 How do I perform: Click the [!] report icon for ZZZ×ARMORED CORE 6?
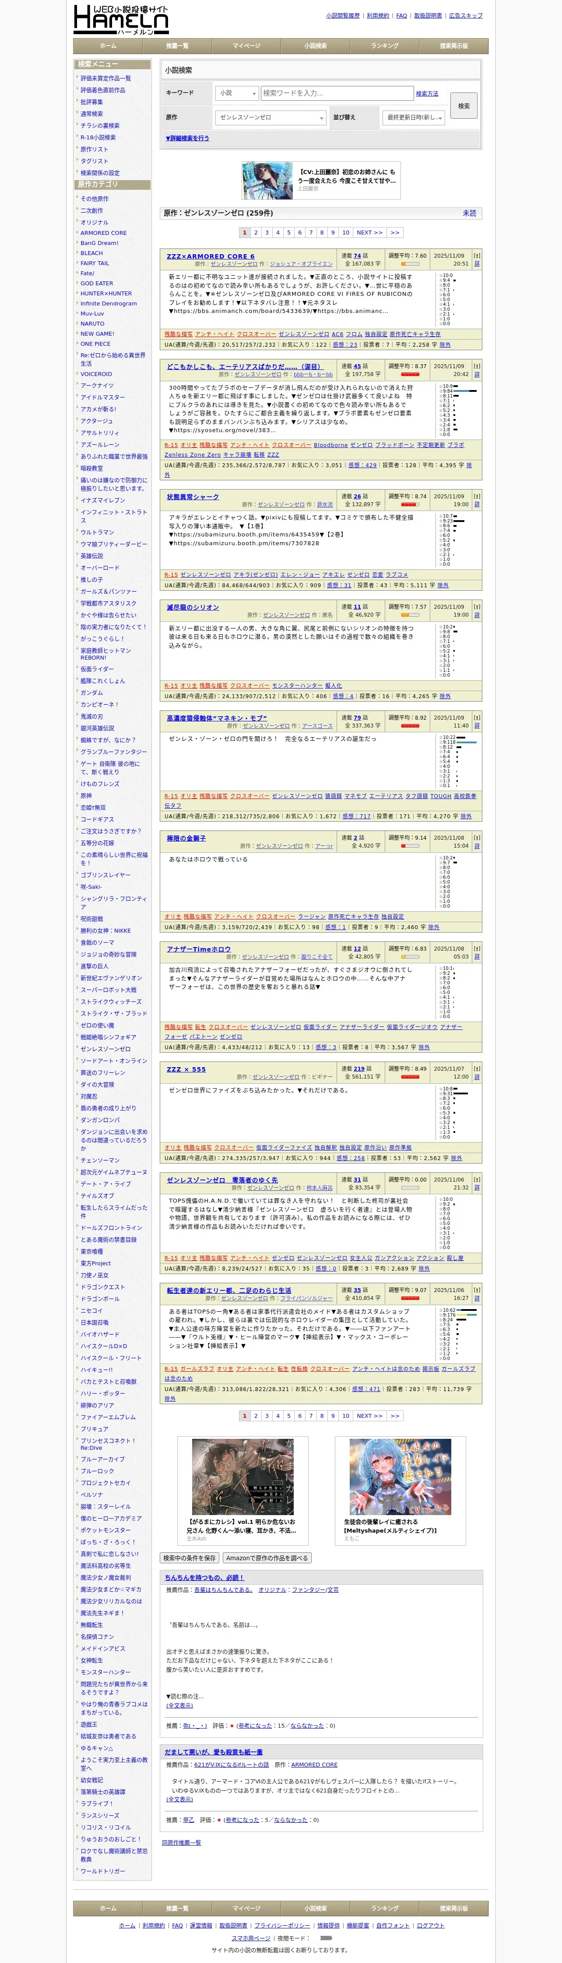click(x=477, y=256)
